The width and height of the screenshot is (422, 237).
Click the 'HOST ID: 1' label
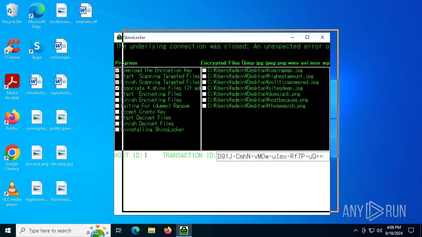pos(131,156)
